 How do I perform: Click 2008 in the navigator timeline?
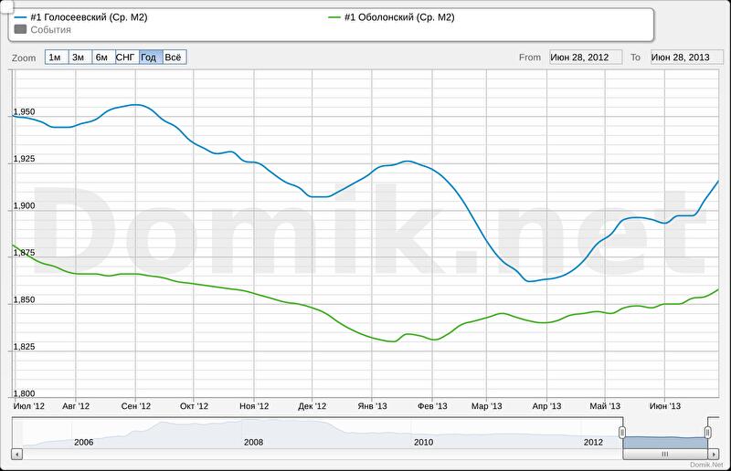(x=254, y=442)
